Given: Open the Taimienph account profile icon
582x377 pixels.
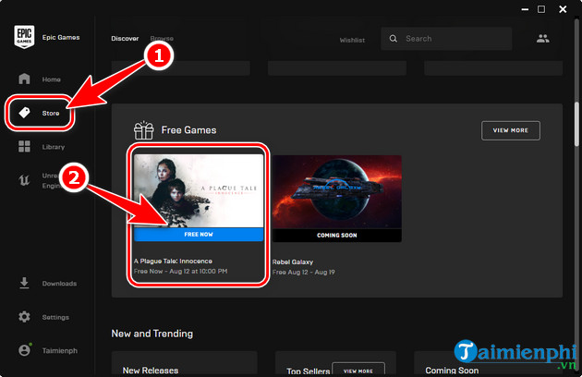Looking at the screenshot, I should pos(25,351).
